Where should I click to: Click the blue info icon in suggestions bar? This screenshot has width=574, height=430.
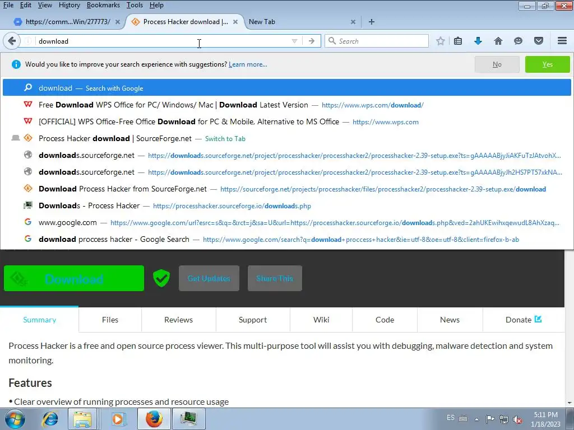tap(16, 64)
